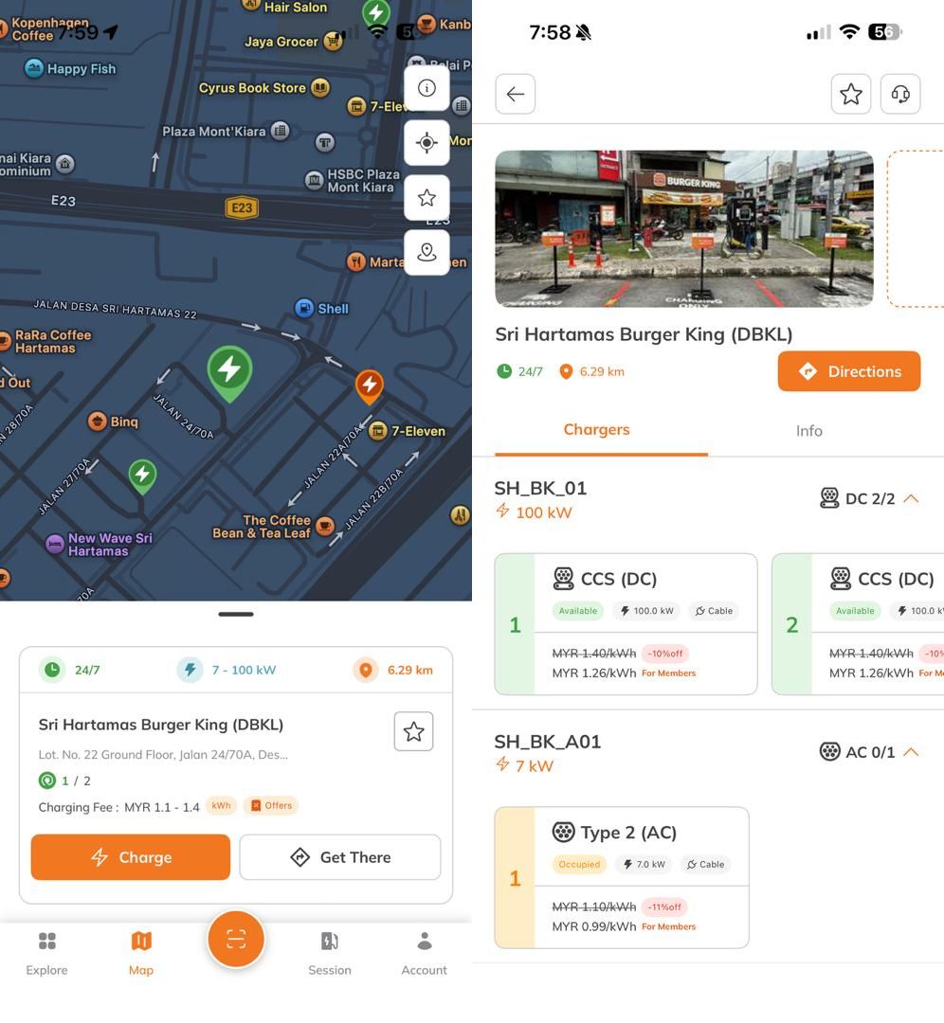Tap the large green charger map pin
Viewport: 944px width, 1023px height.
click(229, 370)
